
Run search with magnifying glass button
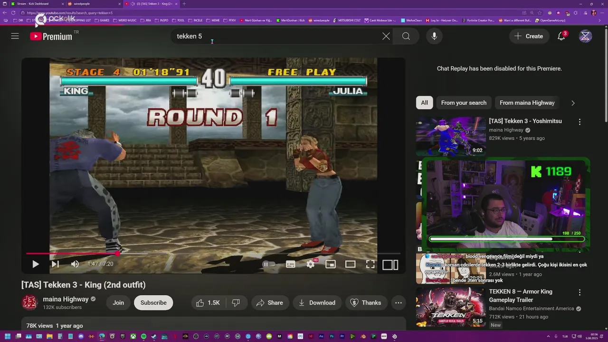point(406,36)
